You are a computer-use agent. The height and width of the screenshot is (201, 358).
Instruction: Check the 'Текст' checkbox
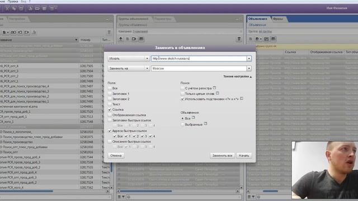(x=110, y=104)
